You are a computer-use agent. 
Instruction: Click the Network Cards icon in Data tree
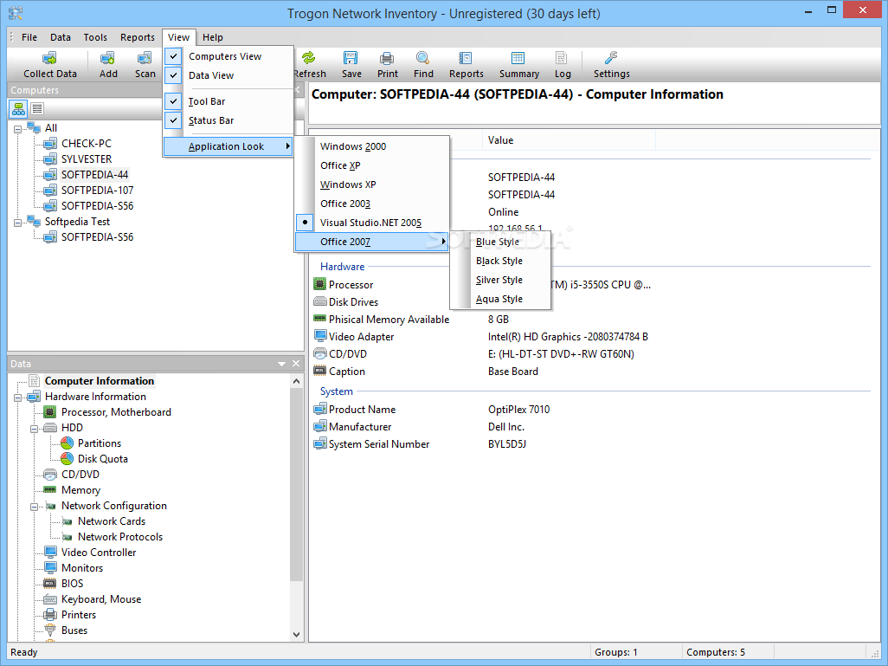pos(67,521)
